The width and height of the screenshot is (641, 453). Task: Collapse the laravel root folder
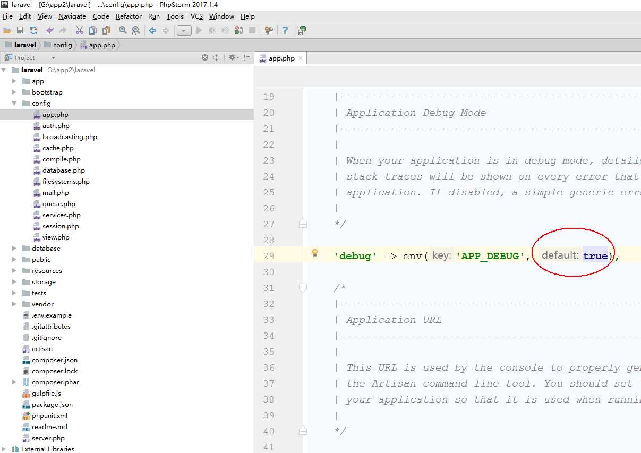pos(4,70)
